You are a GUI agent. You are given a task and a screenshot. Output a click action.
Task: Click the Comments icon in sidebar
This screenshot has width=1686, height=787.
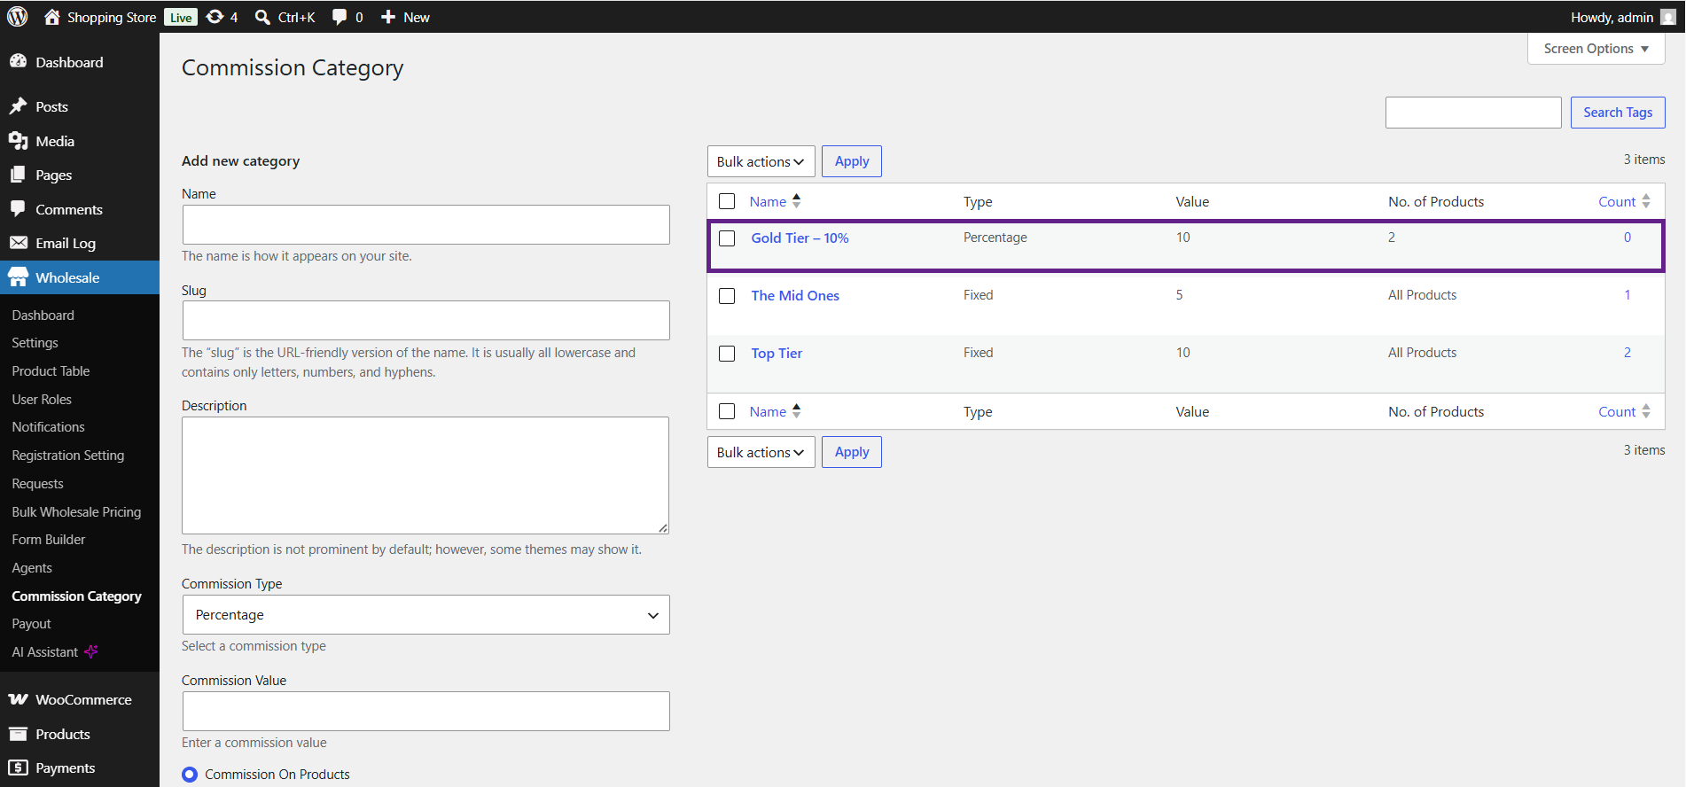(x=18, y=209)
